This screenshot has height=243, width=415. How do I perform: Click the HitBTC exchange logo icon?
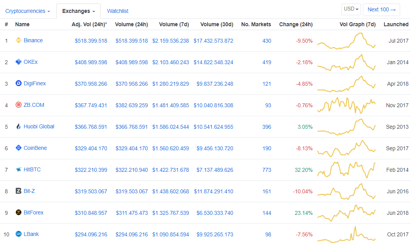coord(18,169)
